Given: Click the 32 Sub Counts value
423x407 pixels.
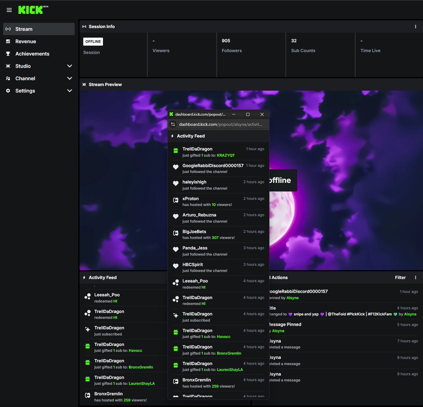Looking at the screenshot, I should click(294, 41).
